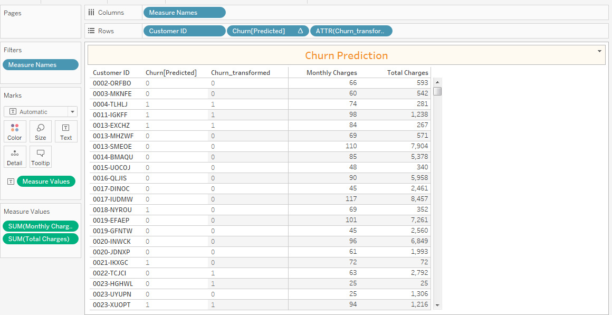Click the Rows shelf icon
Image resolution: width=612 pixels, height=315 pixels.
pos(91,31)
